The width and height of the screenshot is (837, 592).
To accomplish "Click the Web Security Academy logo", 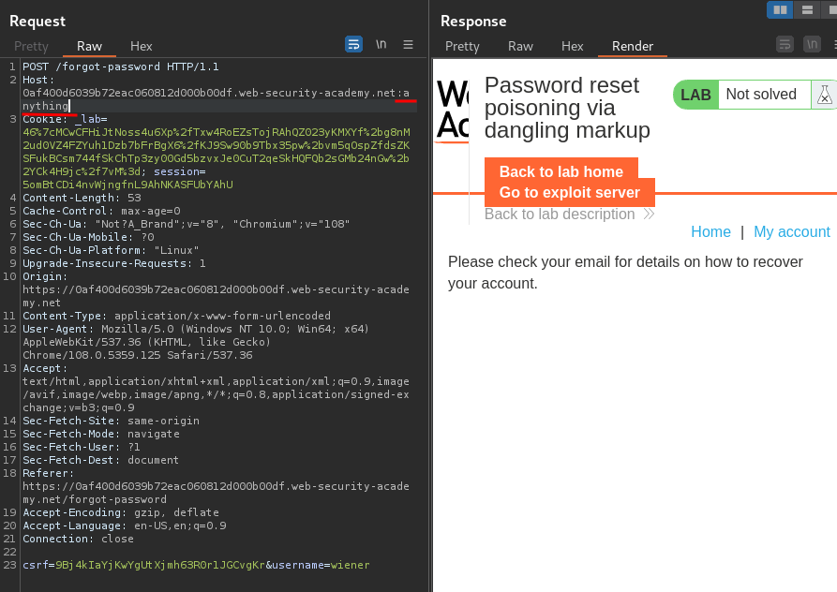I will [453, 110].
